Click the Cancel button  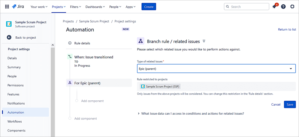click(276, 104)
